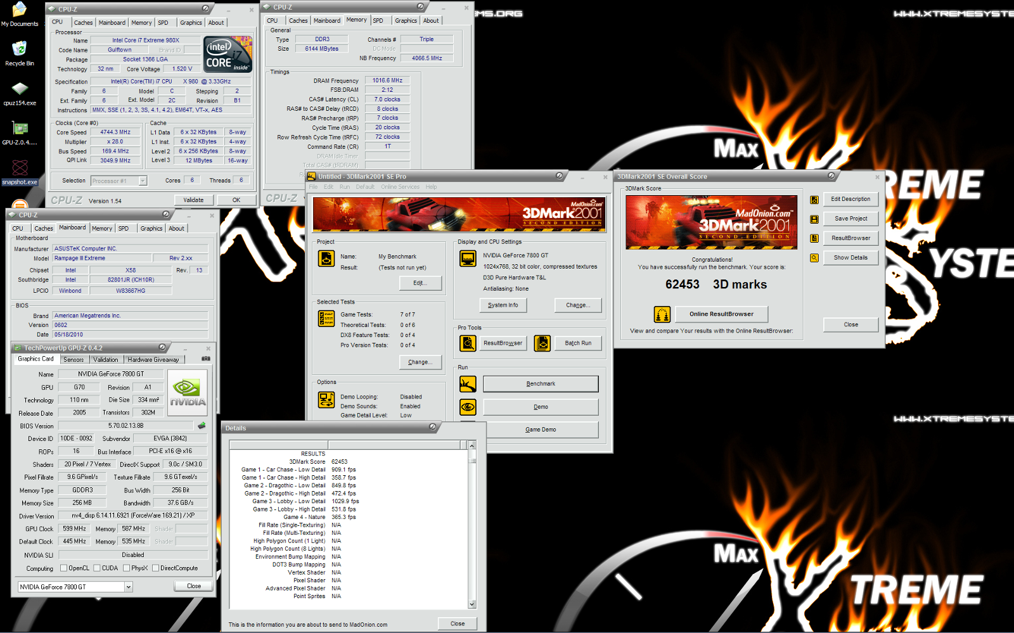Click System Info button
Viewport: 1014px width, 633px height.
click(x=503, y=305)
